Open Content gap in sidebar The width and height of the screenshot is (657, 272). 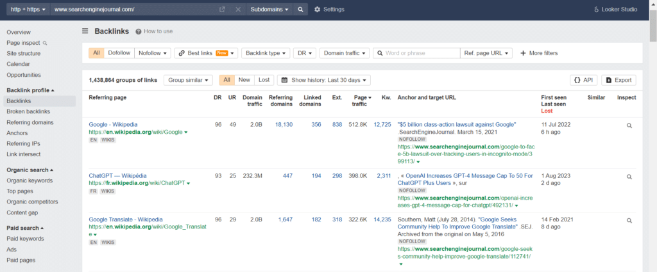[x=22, y=212]
